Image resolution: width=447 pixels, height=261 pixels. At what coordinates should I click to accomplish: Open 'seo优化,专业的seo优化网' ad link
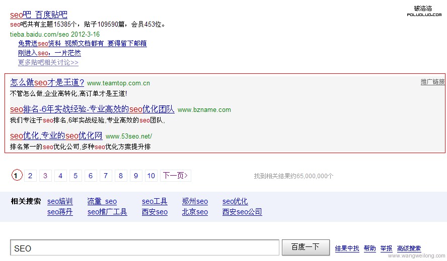coord(56,136)
